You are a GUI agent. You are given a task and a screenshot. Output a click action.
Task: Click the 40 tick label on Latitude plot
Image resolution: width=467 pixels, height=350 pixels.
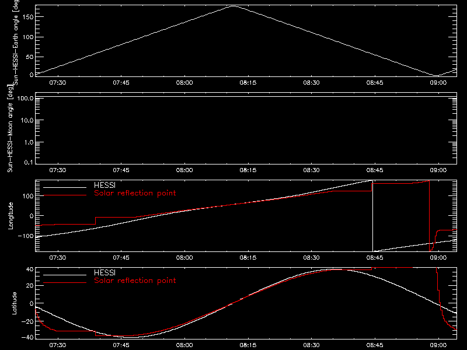click(x=30, y=269)
